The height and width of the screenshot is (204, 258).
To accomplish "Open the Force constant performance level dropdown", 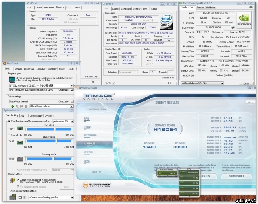I will pyautogui.click(x=72, y=170).
